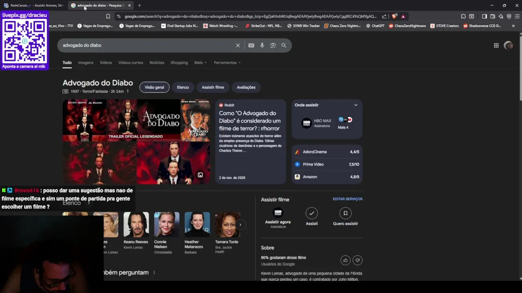Select the Tudo search tab
Viewport: 522px width, 293px height.
[67, 63]
